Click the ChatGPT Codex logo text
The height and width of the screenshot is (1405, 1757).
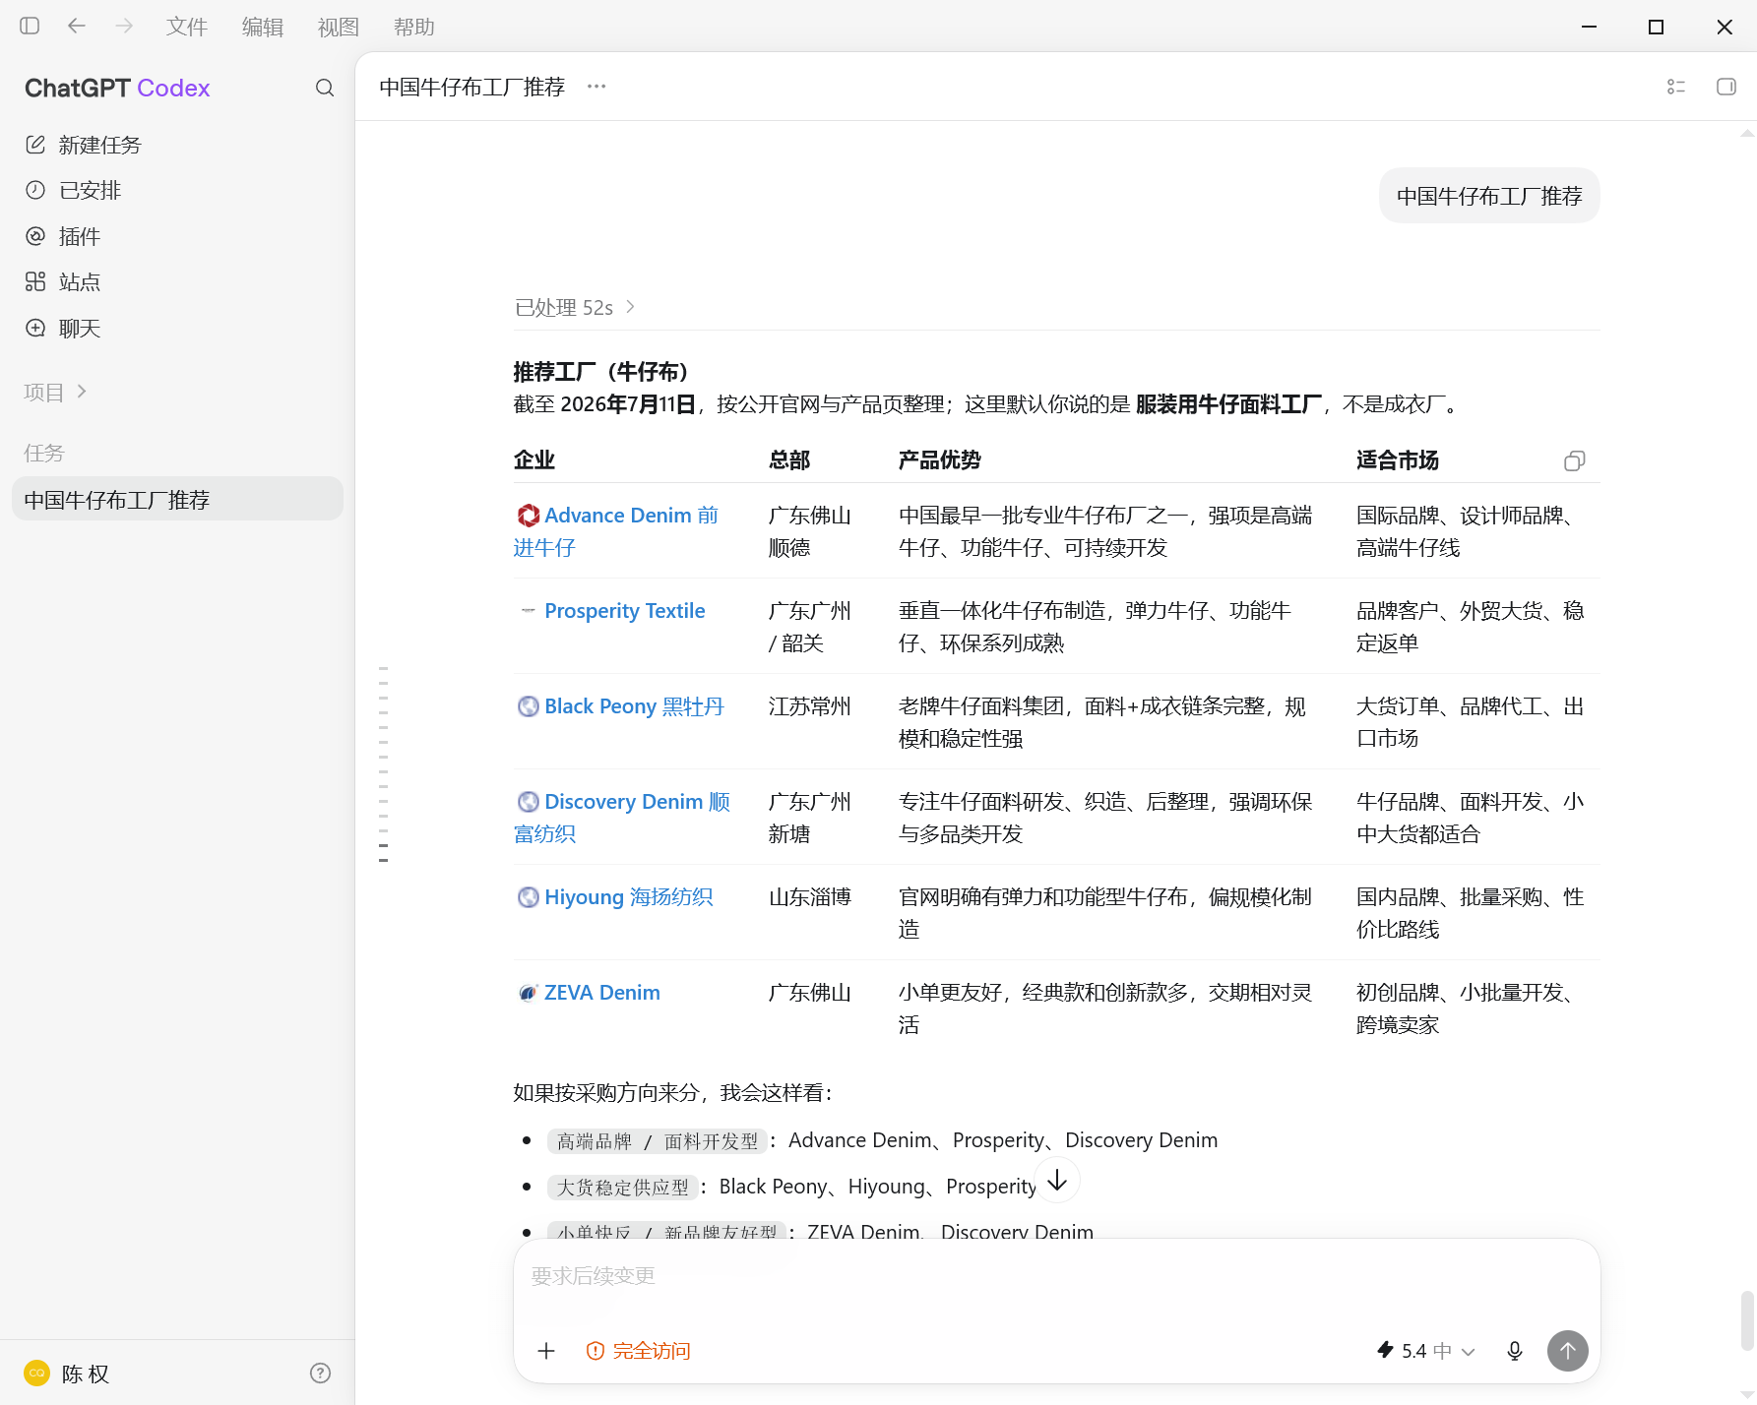[117, 88]
